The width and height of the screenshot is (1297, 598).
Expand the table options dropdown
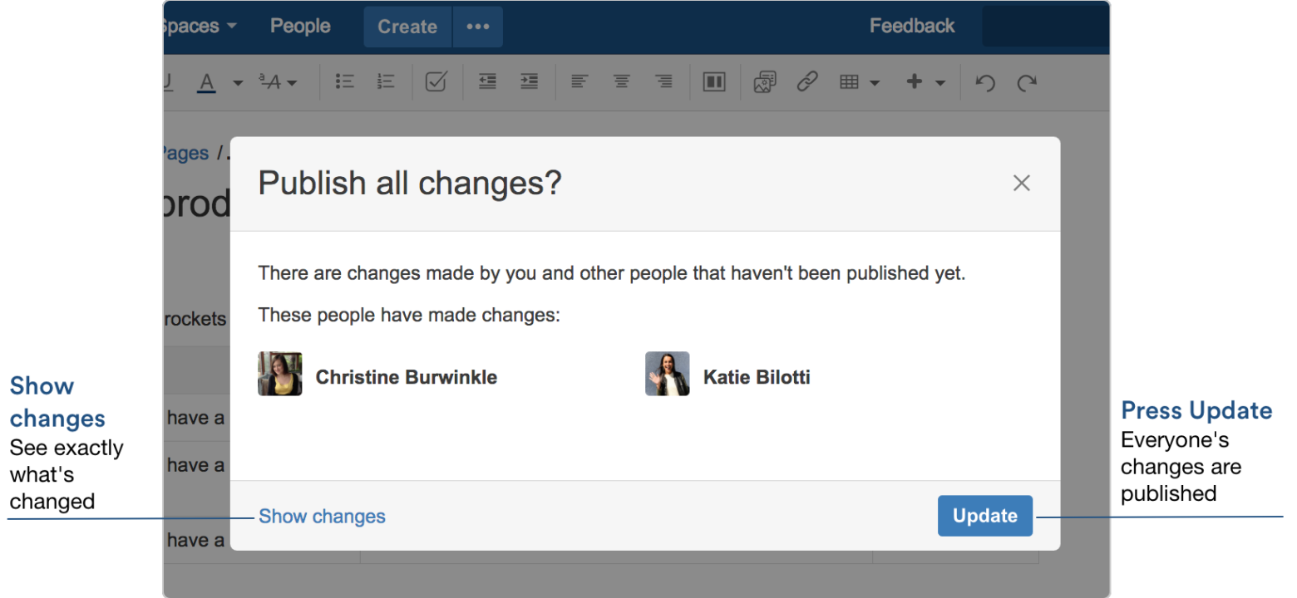pos(875,82)
